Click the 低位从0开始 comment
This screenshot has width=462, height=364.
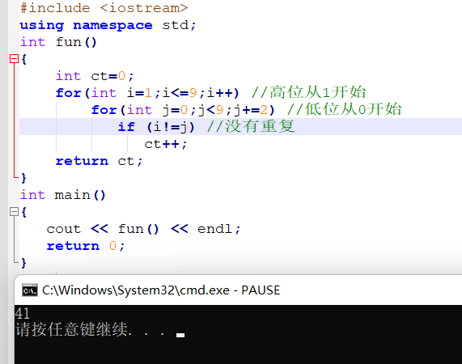click(x=344, y=109)
